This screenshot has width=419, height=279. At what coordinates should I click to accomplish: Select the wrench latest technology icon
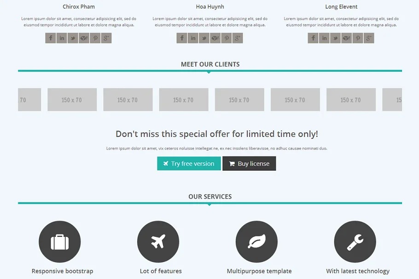coord(355,242)
